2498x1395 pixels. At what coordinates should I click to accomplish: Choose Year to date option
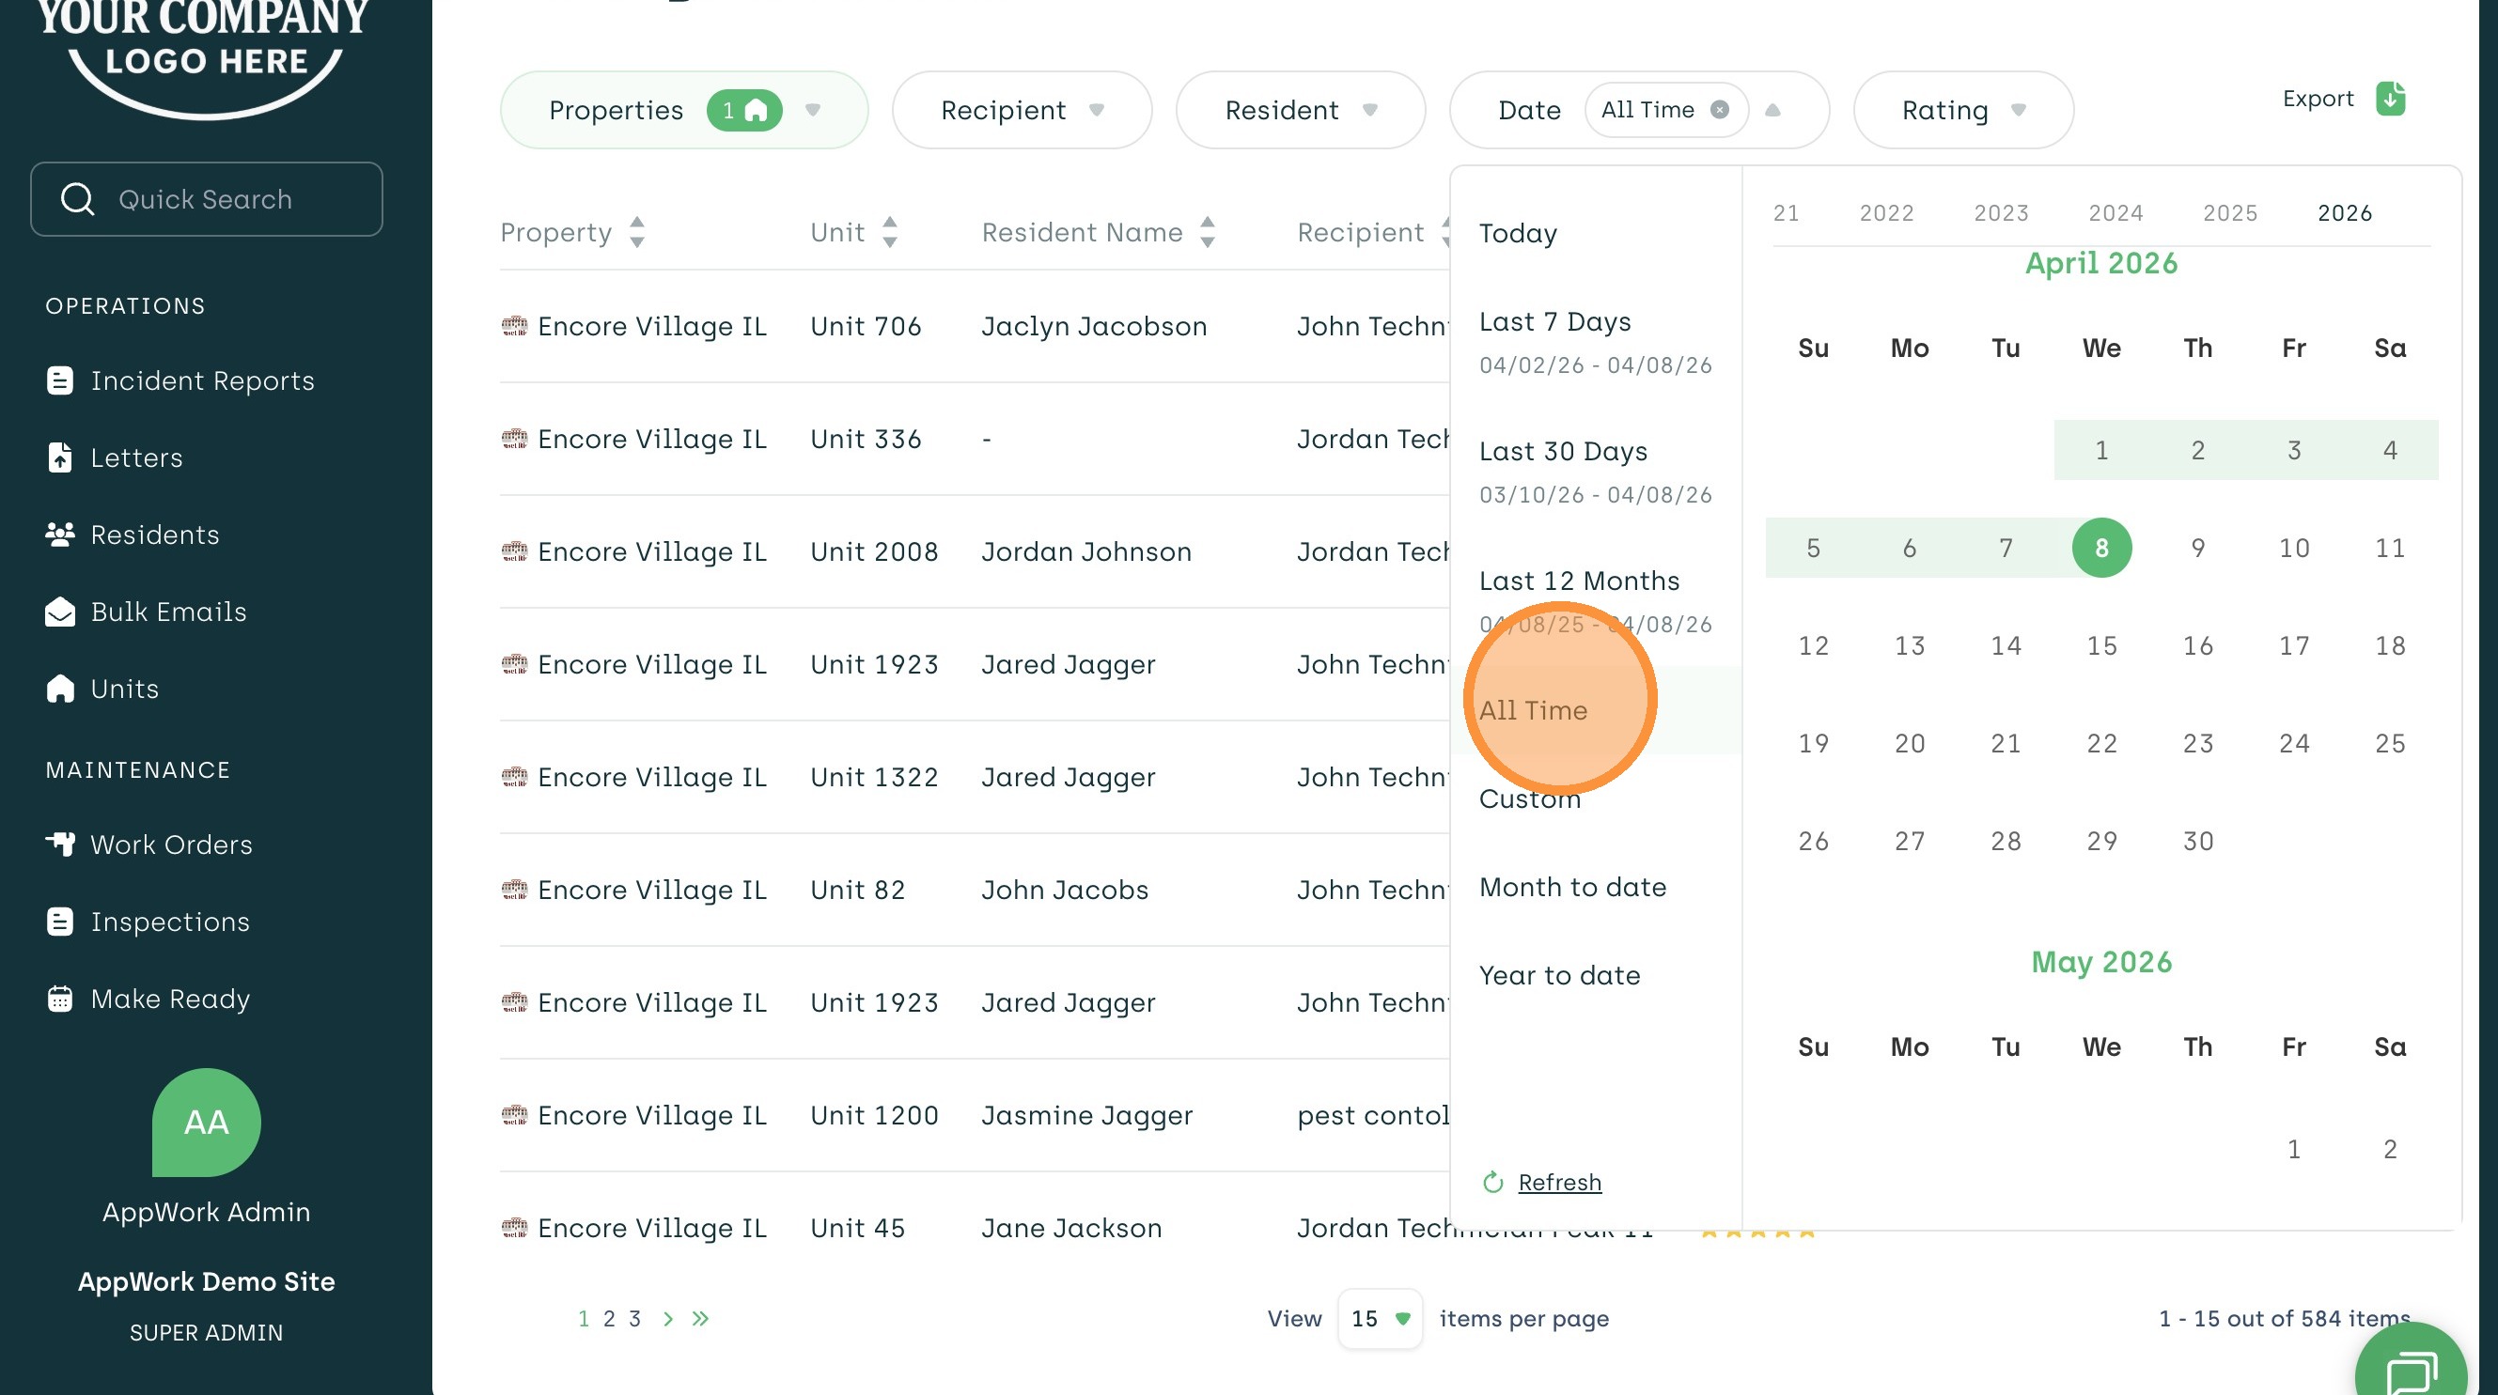pos(1559,975)
